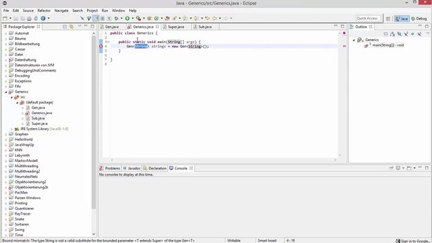
Task: Go to last edit location icon
Action: click(207, 18)
